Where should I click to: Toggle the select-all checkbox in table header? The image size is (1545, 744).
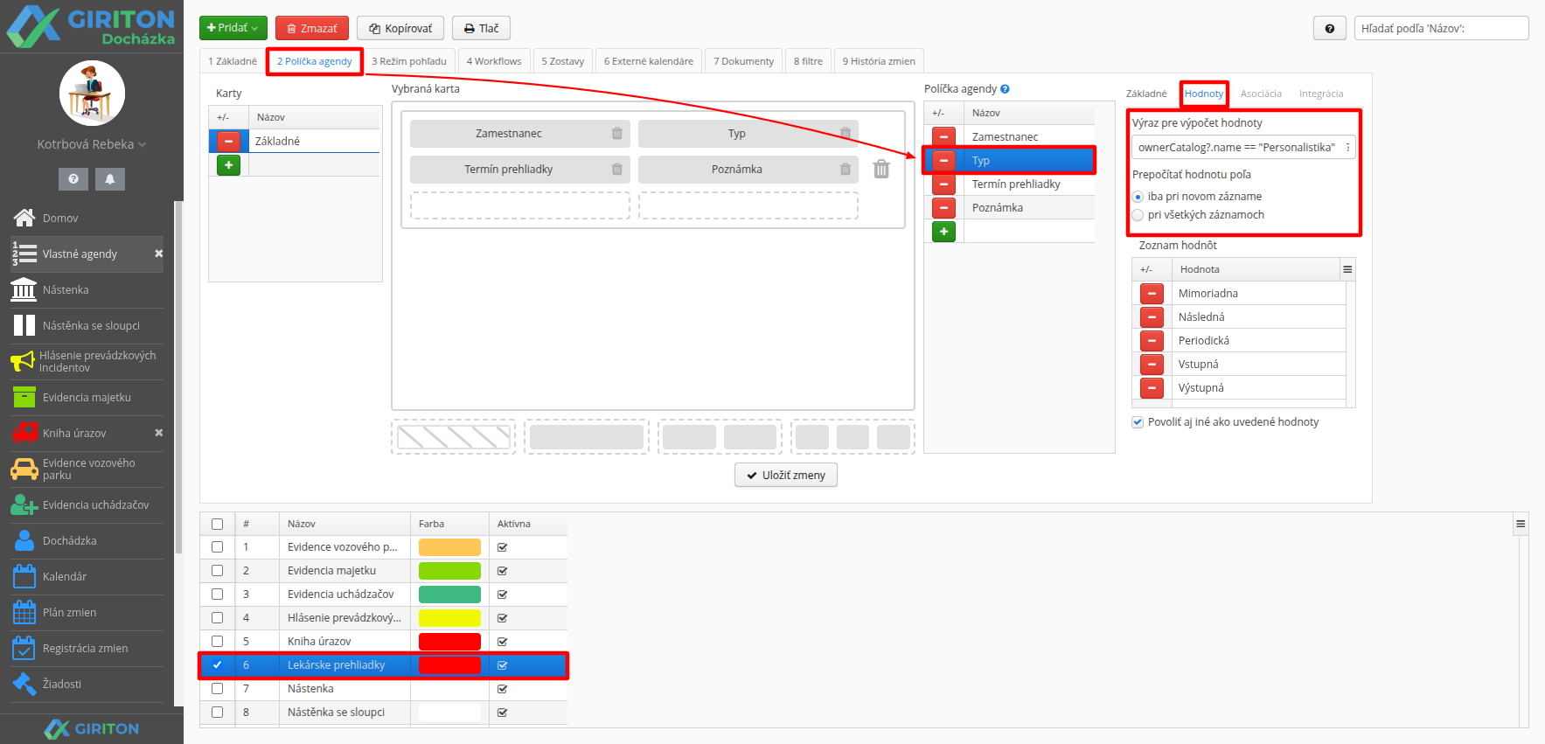click(x=217, y=524)
